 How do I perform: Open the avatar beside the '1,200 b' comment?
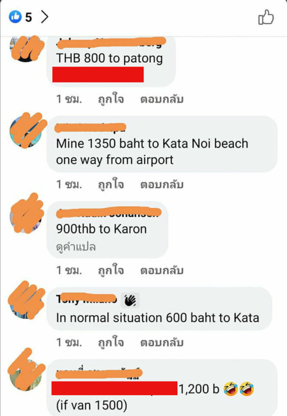tap(26, 374)
